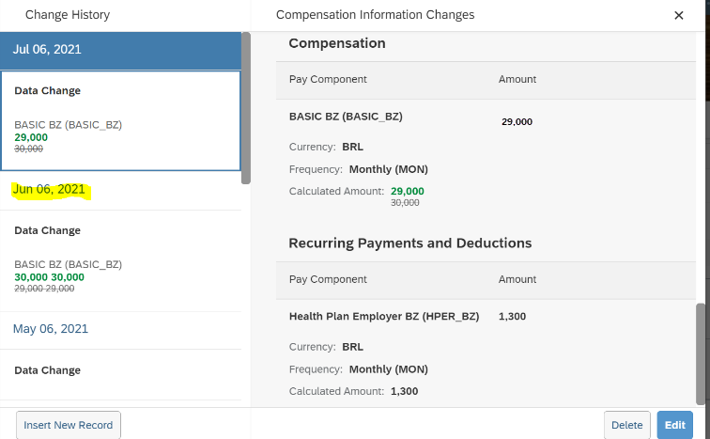Click the Edit button
The height and width of the screenshot is (439, 710).
click(x=674, y=425)
